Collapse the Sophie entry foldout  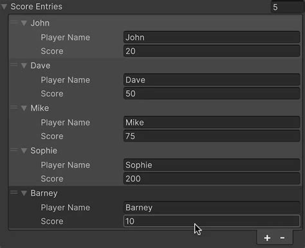tap(24, 151)
